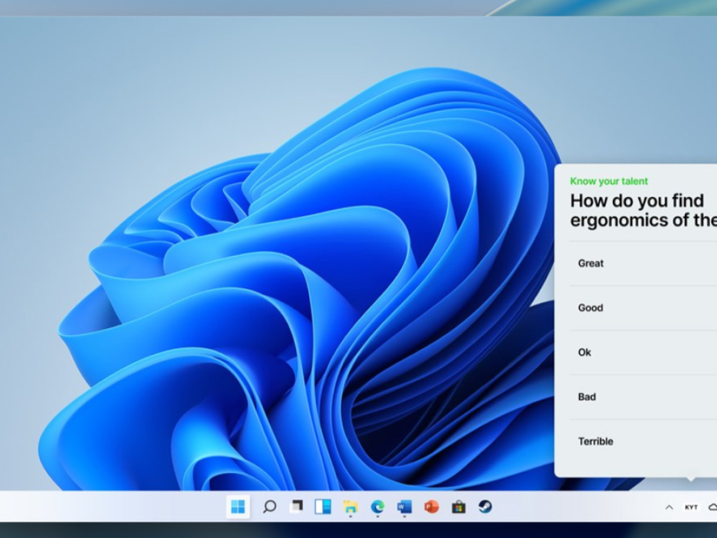Open Task View from the taskbar
This screenshot has height=538, width=717.
[x=296, y=507]
